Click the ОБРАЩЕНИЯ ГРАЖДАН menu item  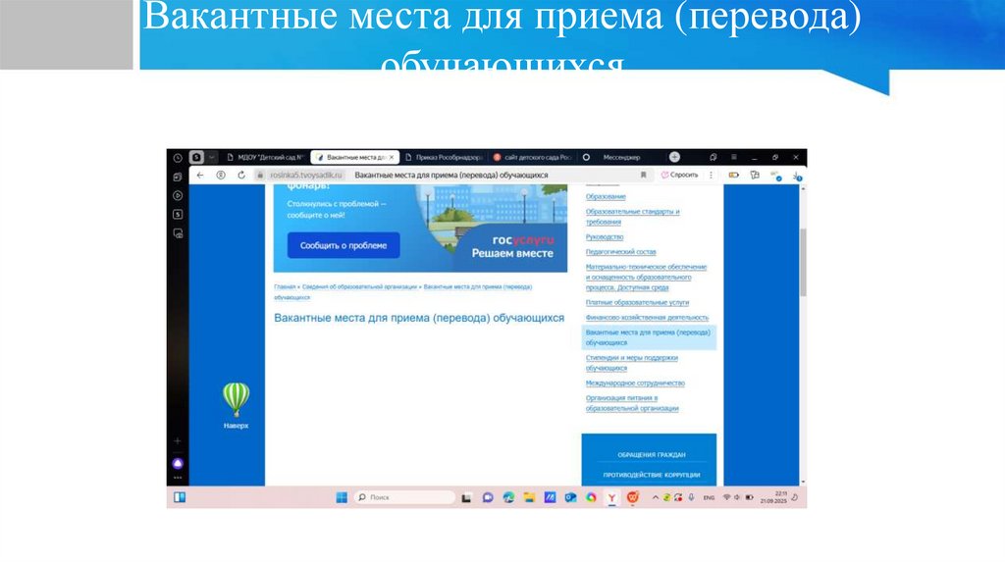coord(652,455)
